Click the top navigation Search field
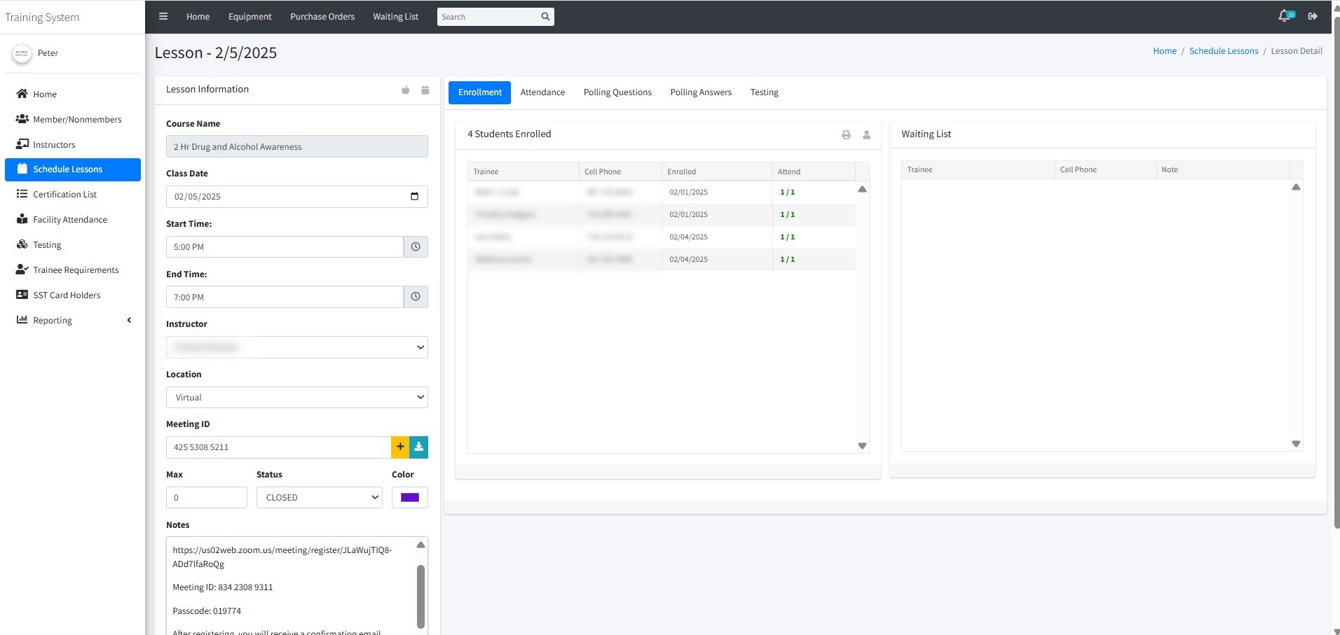The height and width of the screenshot is (635, 1340). coord(489,17)
